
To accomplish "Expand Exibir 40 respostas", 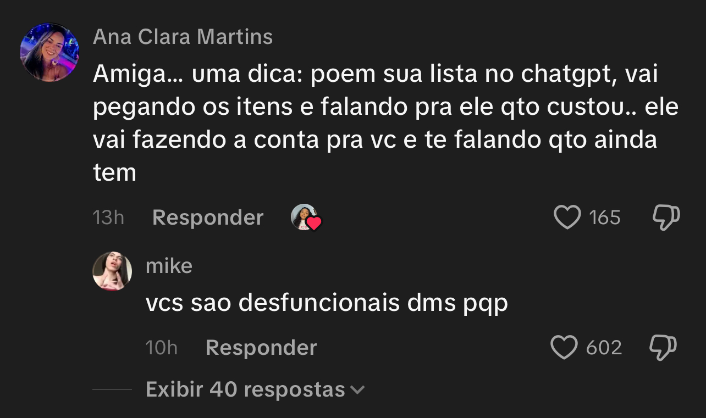I will [x=245, y=389].
